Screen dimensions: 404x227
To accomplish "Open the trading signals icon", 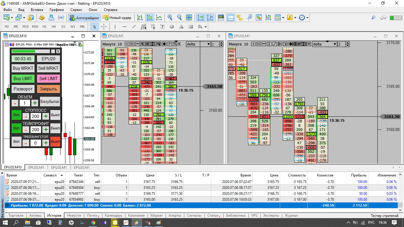I will click(x=61, y=17).
